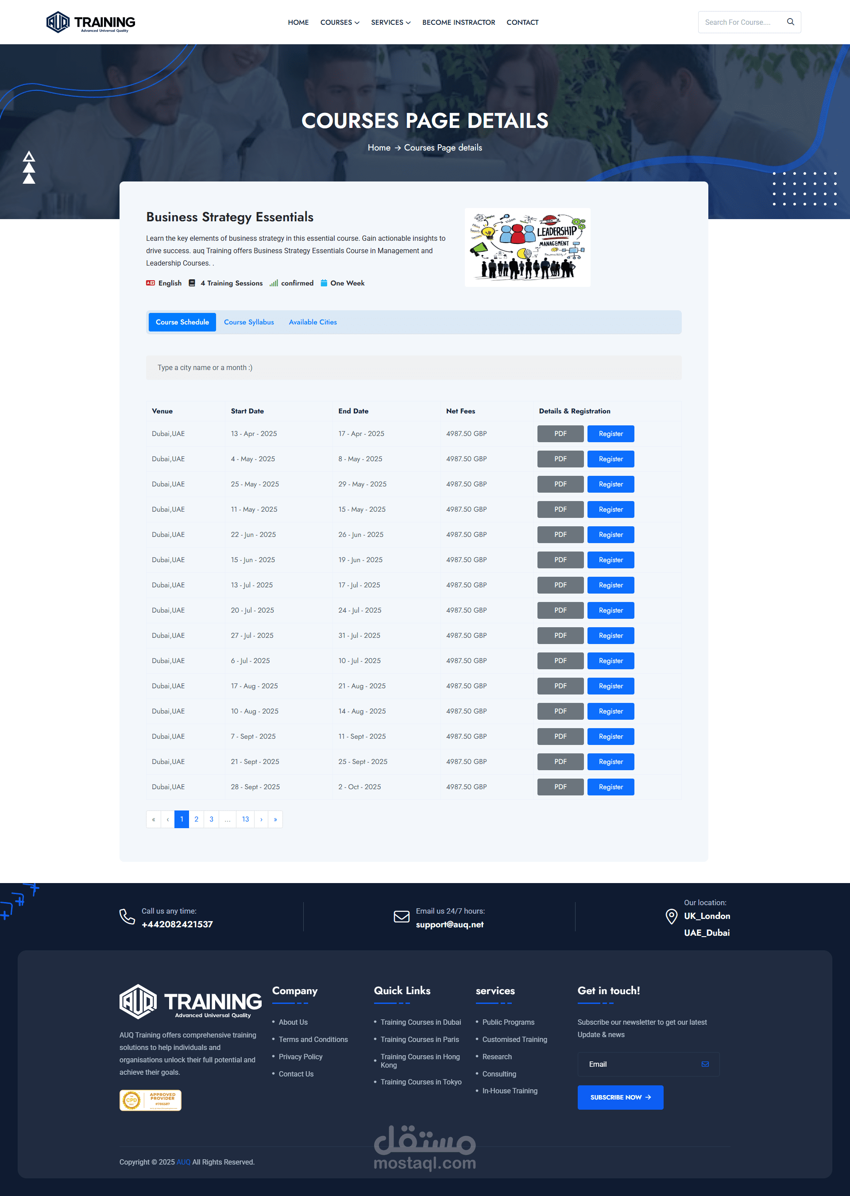Click the AUQ Training header logo
The height and width of the screenshot is (1196, 850).
[91, 22]
